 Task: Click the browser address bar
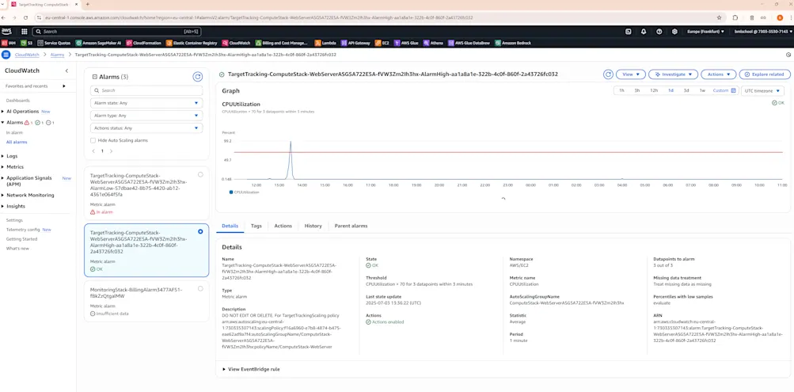click(x=374, y=17)
